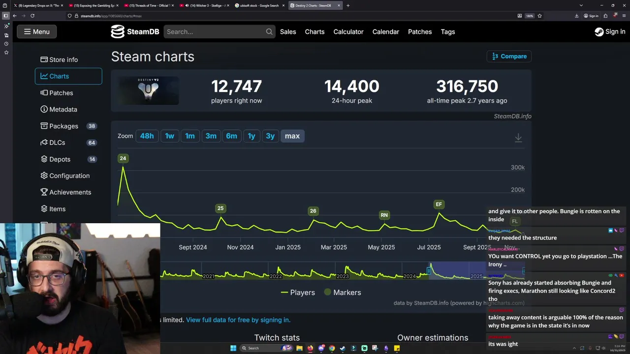The width and height of the screenshot is (630, 354).
Task: Open the Tags page
Action: coord(448,31)
